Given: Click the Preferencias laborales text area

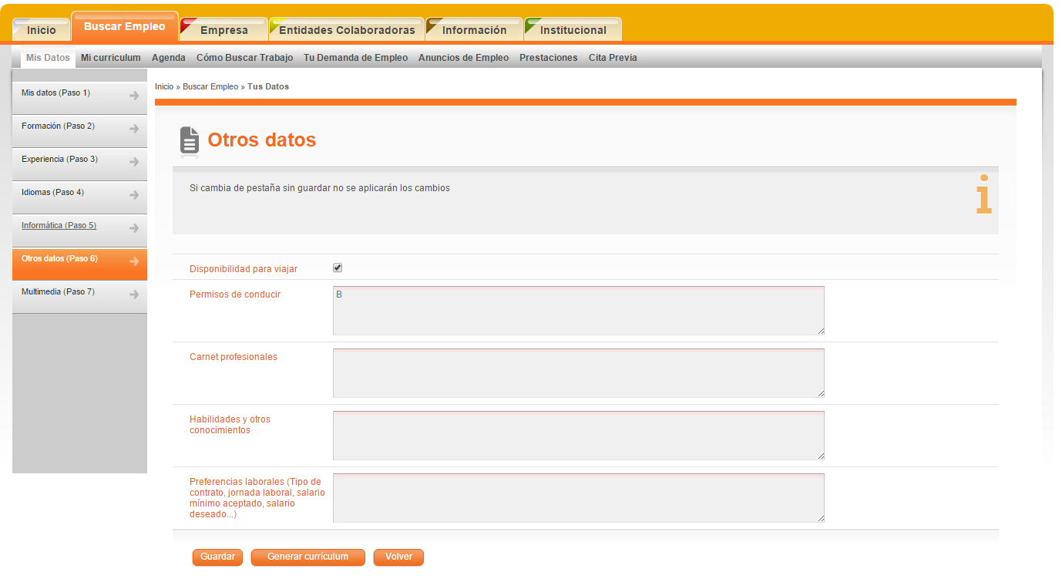Looking at the screenshot, I should [x=578, y=498].
